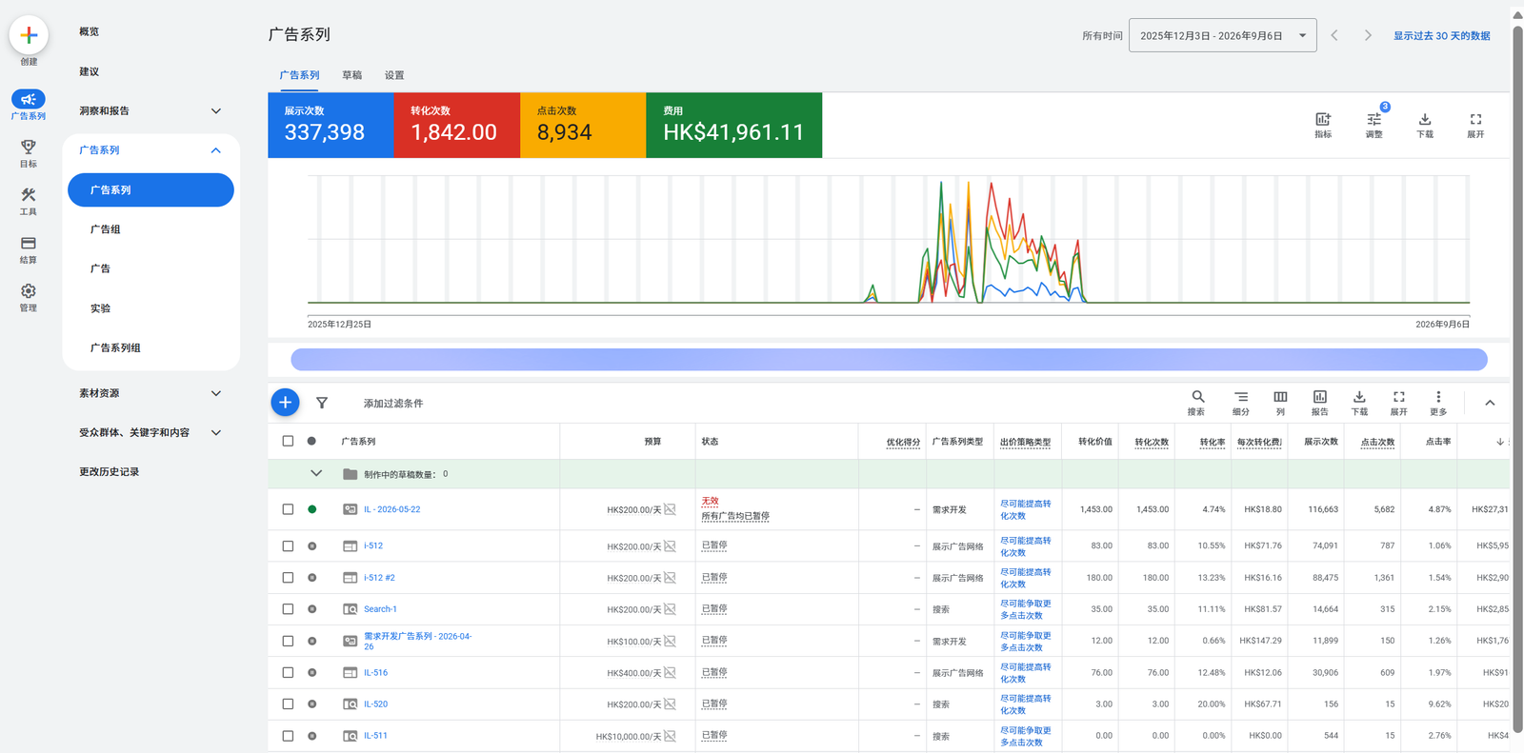Go to next date period arrow

tap(1368, 35)
